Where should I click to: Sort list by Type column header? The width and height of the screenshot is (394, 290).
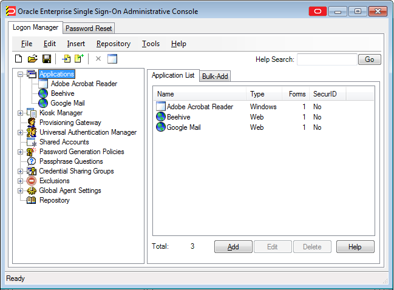click(264, 94)
